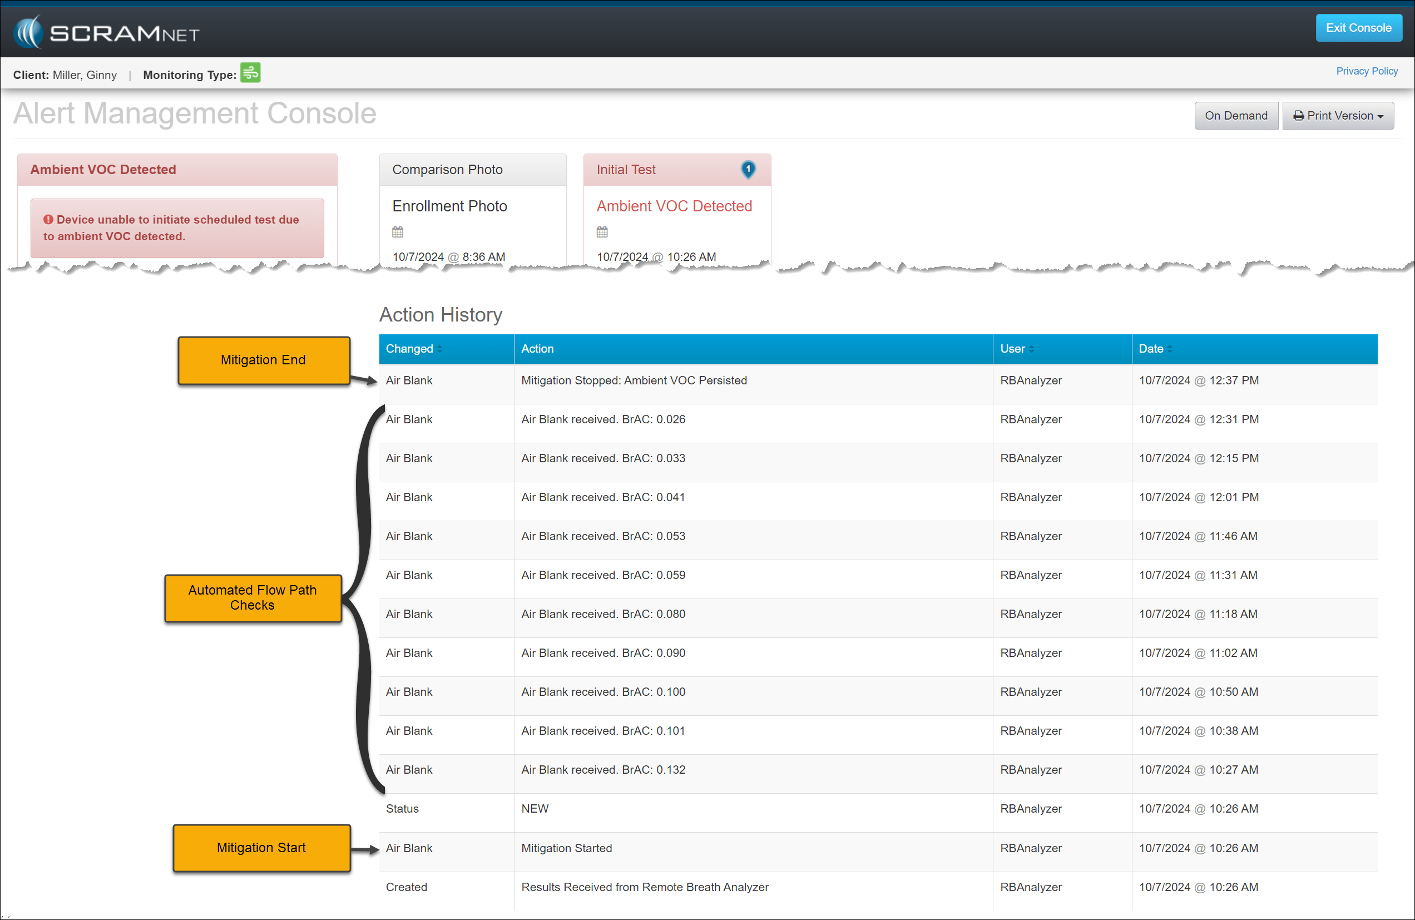Click calendar icon under Enrollment Photo
Image resolution: width=1415 pixels, height=920 pixels.
[398, 232]
